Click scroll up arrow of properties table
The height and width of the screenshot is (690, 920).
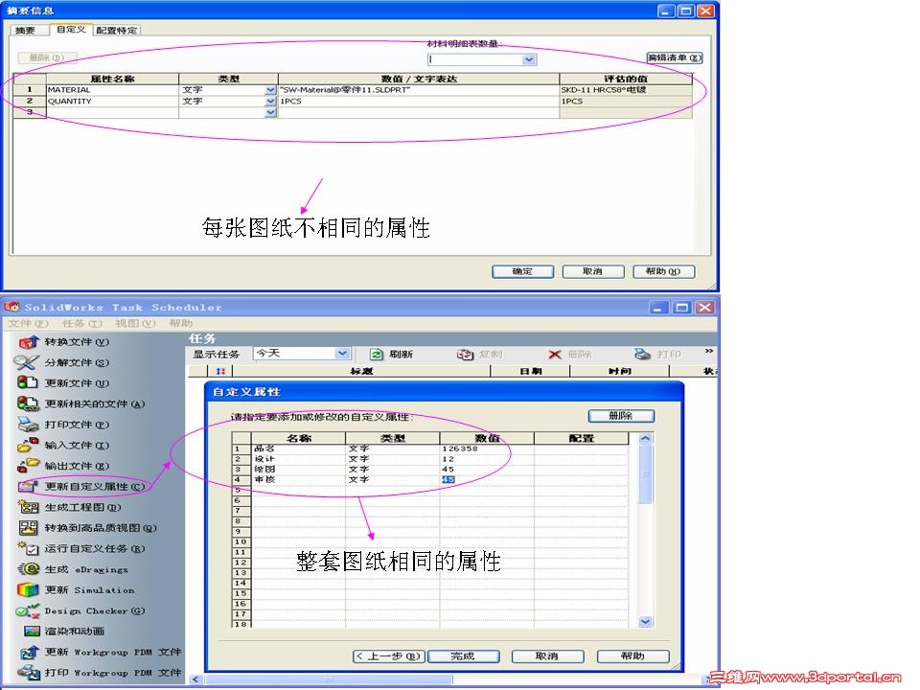(645, 438)
